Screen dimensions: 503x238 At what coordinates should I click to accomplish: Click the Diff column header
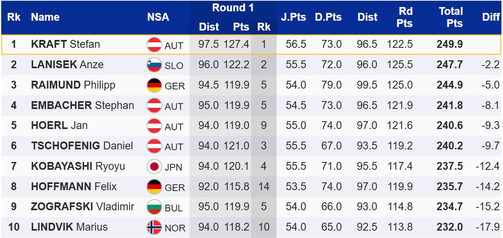491,17
